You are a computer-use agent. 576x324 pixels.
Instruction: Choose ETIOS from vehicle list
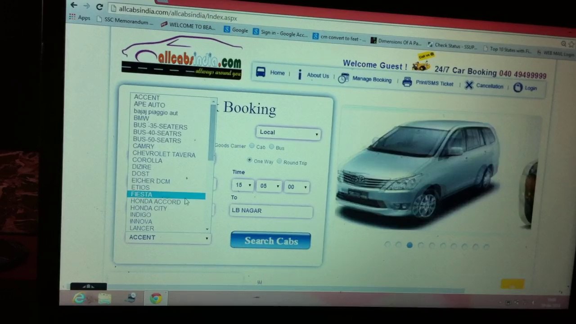pos(140,188)
